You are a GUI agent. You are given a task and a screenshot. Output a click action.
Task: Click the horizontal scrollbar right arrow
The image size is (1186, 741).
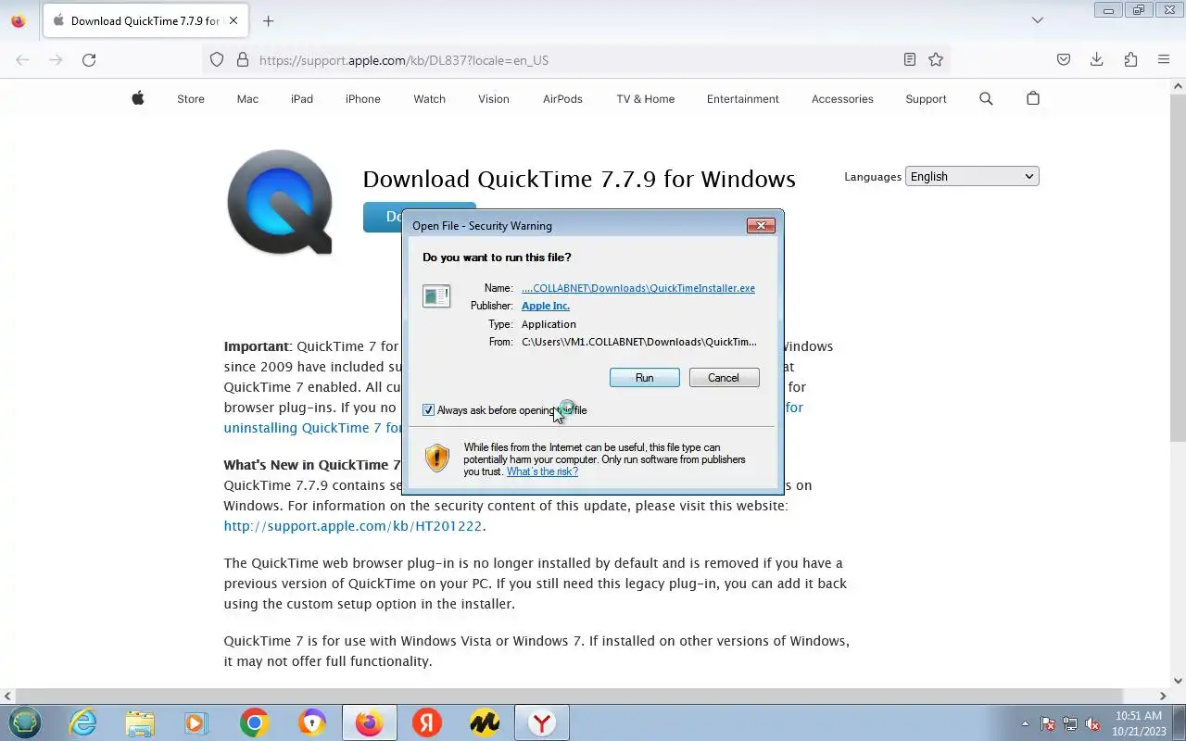coord(1163,696)
